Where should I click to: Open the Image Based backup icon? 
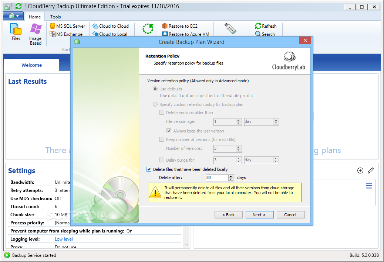tap(36, 34)
